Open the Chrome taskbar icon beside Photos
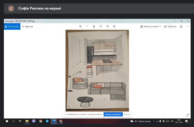Screen dimensions: 194x127 pos(61,121)
